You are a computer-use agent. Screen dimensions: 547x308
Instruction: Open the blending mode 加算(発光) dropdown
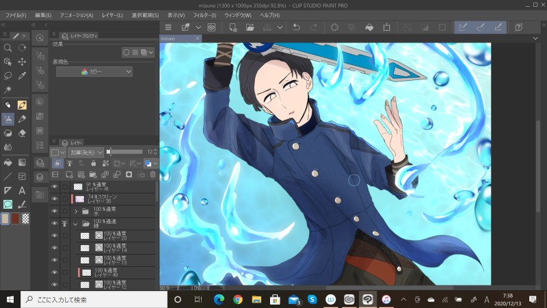pos(86,152)
